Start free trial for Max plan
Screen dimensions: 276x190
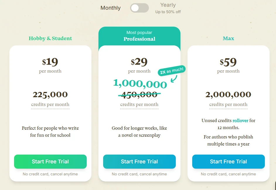229,162
